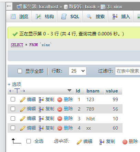This screenshot has width=140, height=152.
Task: Click the pencil icon in bottom selected-items row
Action: coord(79,142)
